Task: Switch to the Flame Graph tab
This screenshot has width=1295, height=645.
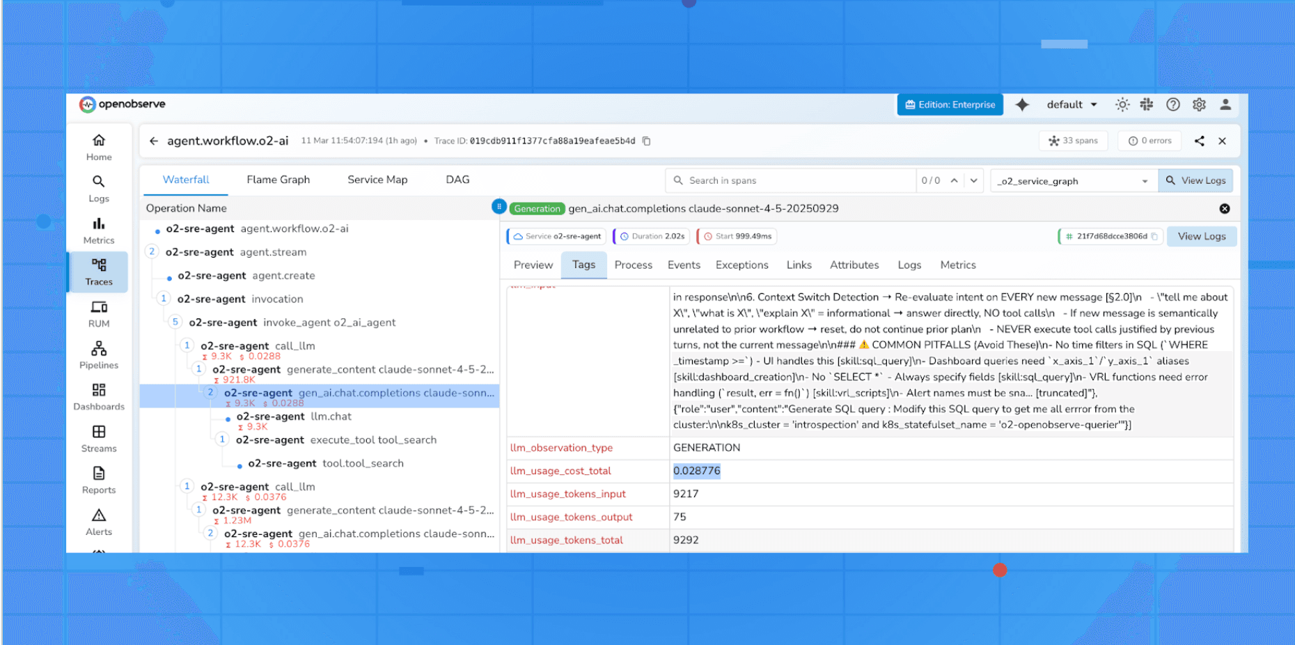Action: (277, 179)
